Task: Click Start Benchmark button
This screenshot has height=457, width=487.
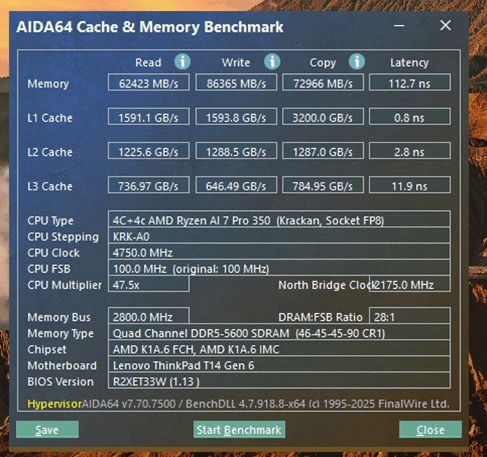Action: [239, 430]
